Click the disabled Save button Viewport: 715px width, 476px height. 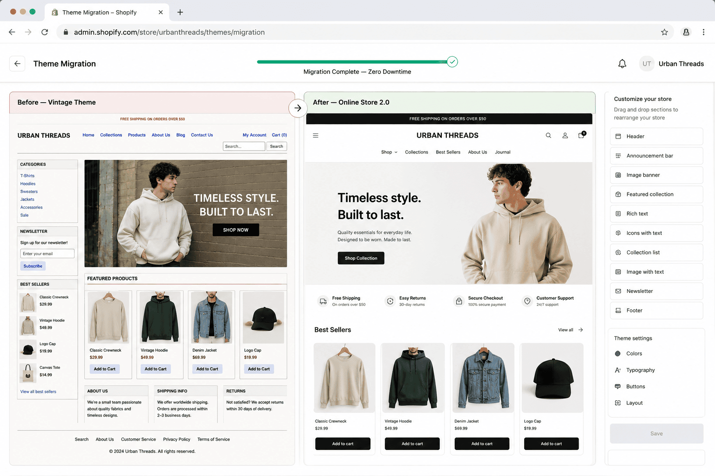point(656,434)
